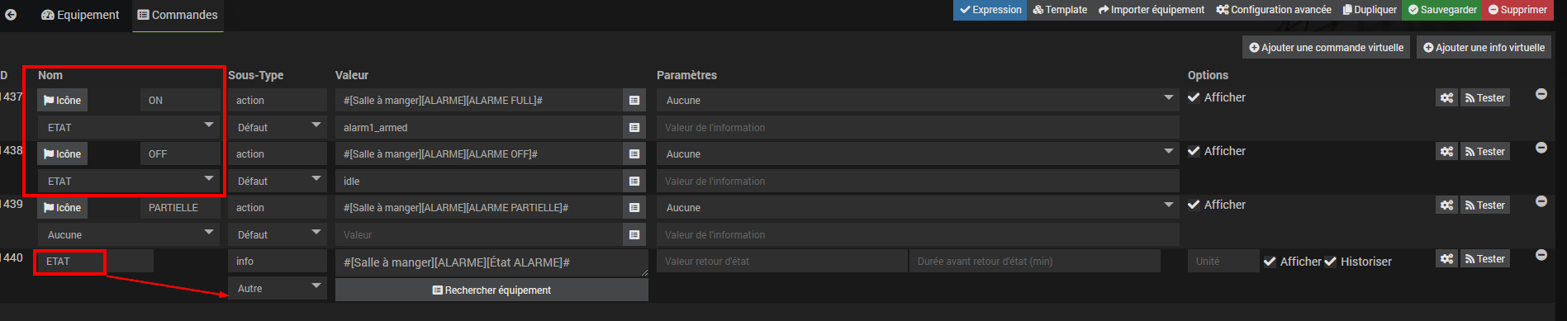Remove the PARTIELLE command with minus icon
Viewport: 1567px width, 321px height.
tap(1541, 201)
